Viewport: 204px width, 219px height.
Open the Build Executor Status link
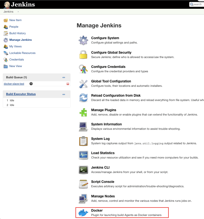click(x=21, y=94)
